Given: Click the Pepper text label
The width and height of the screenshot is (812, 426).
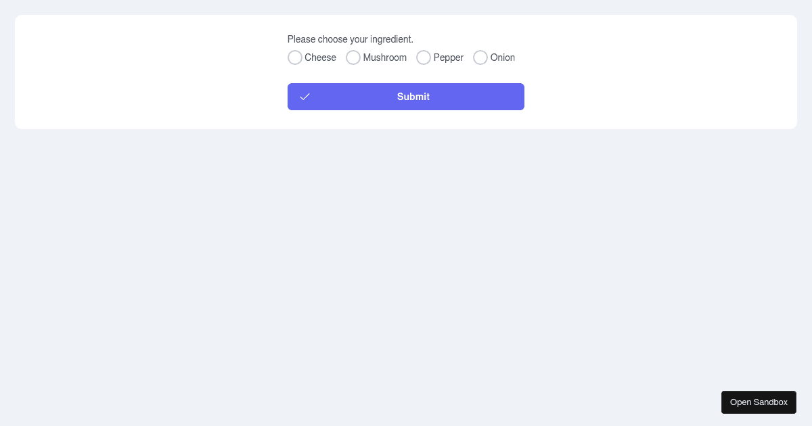Looking at the screenshot, I should (449, 57).
